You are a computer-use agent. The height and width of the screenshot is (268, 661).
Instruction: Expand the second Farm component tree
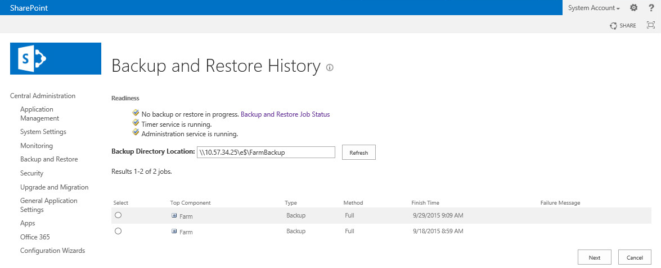coord(174,232)
